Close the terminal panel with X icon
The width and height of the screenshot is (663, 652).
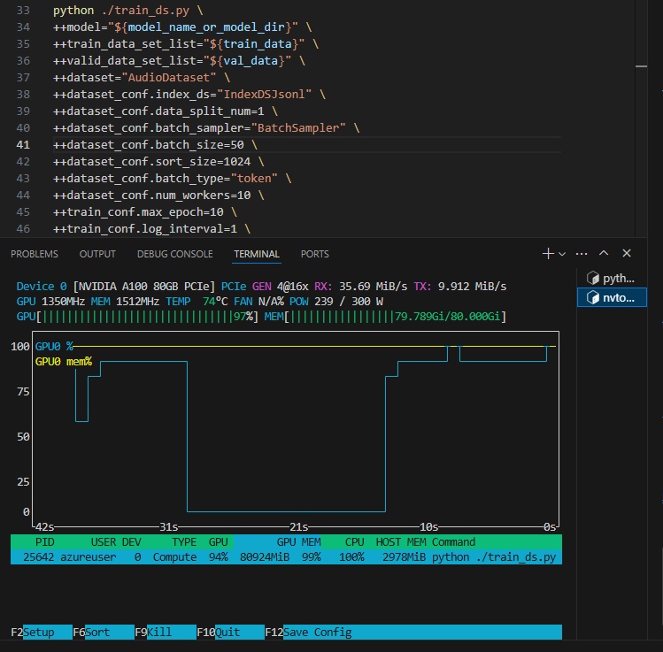[x=627, y=254]
